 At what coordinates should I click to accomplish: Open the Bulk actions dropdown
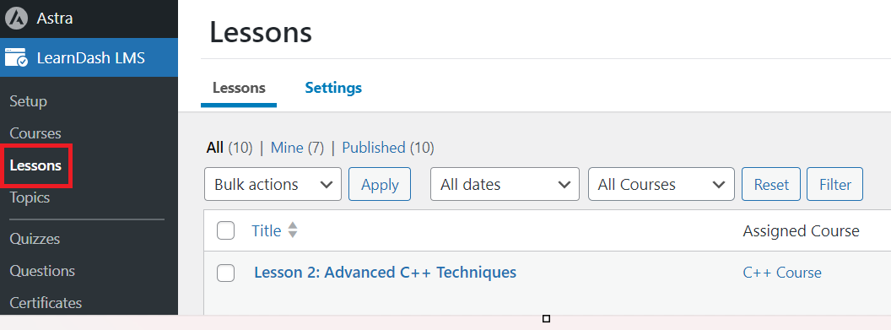point(273,184)
